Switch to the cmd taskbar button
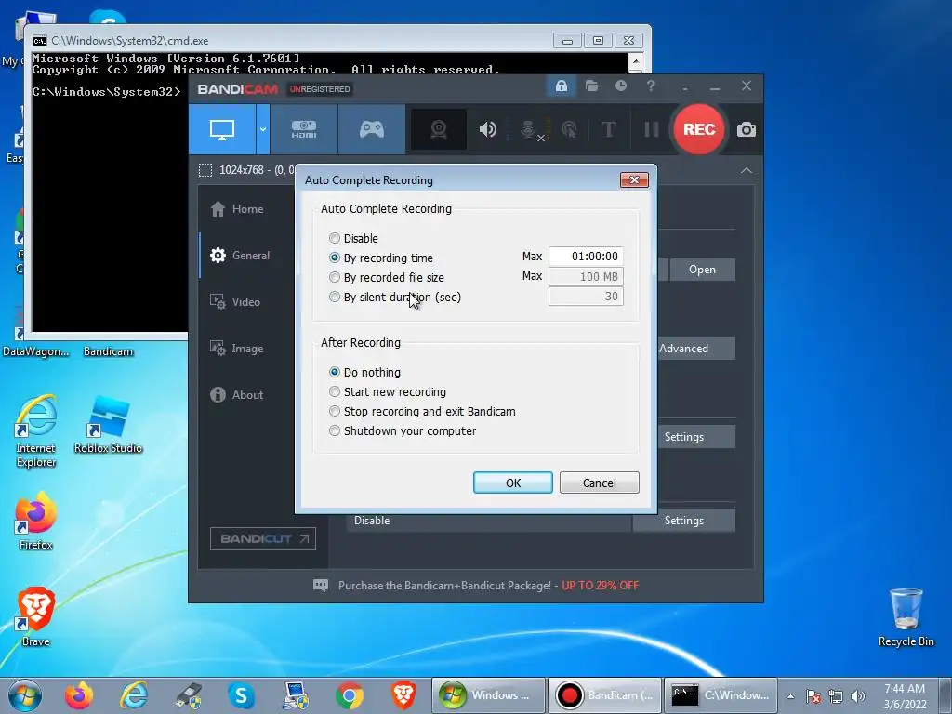The width and height of the screenshot is (952, 714). click(721, 695)
